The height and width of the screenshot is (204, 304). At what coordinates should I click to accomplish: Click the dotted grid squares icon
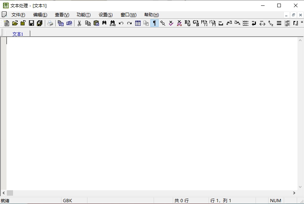246,23
